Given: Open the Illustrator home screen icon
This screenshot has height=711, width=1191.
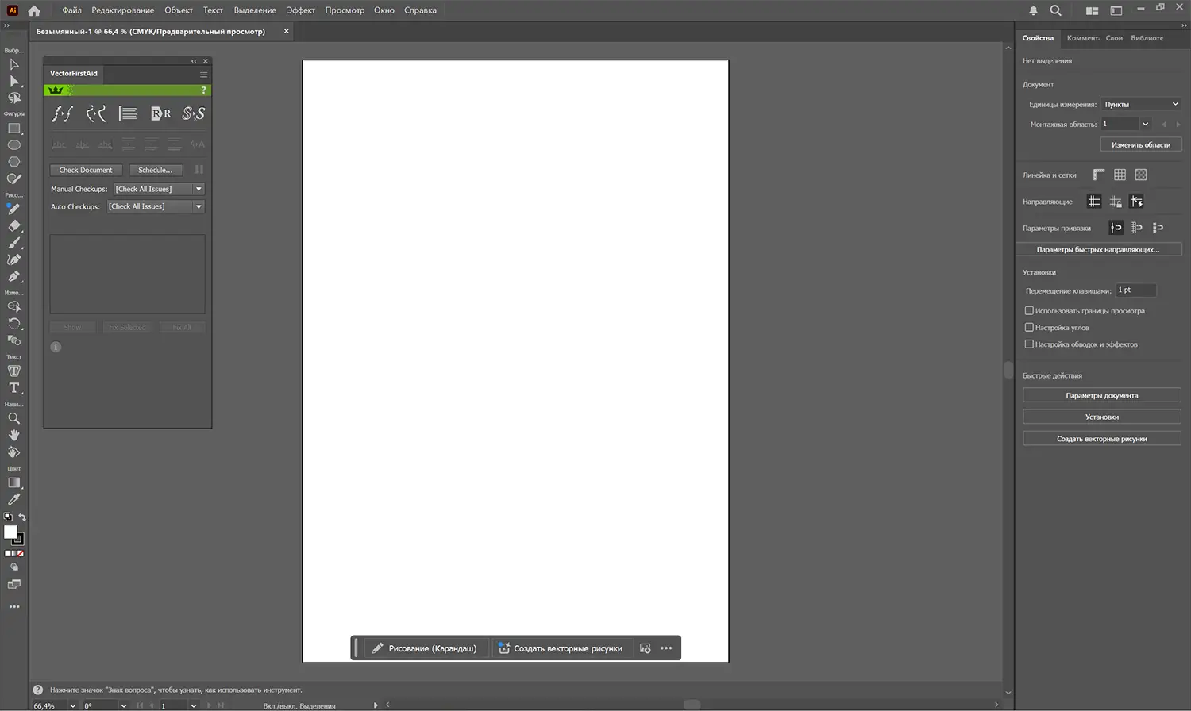Looking at the screenshot, I should (34, 10).
